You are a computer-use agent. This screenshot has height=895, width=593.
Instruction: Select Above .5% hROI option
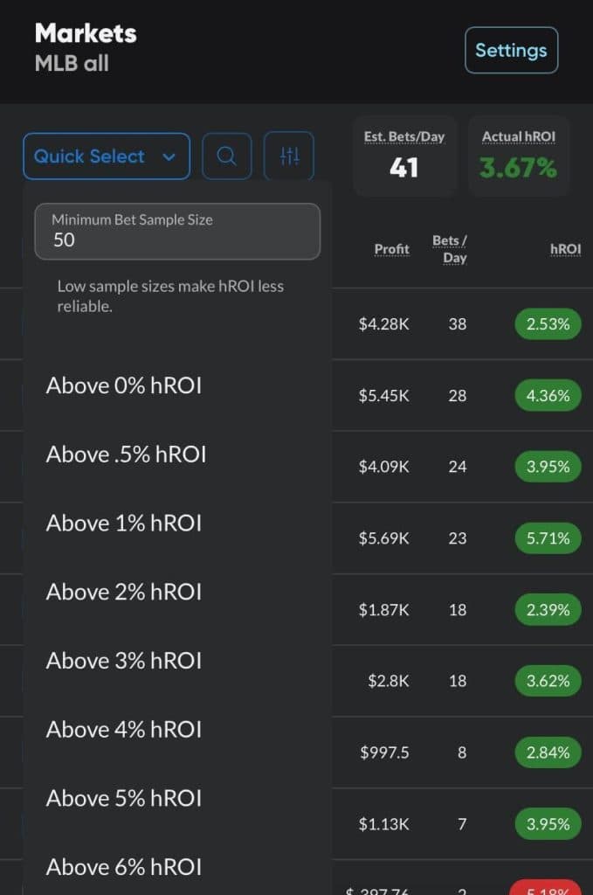(127, 454)
